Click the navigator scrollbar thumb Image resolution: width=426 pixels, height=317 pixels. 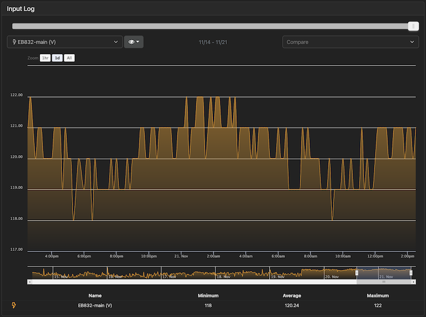[384, 282]
